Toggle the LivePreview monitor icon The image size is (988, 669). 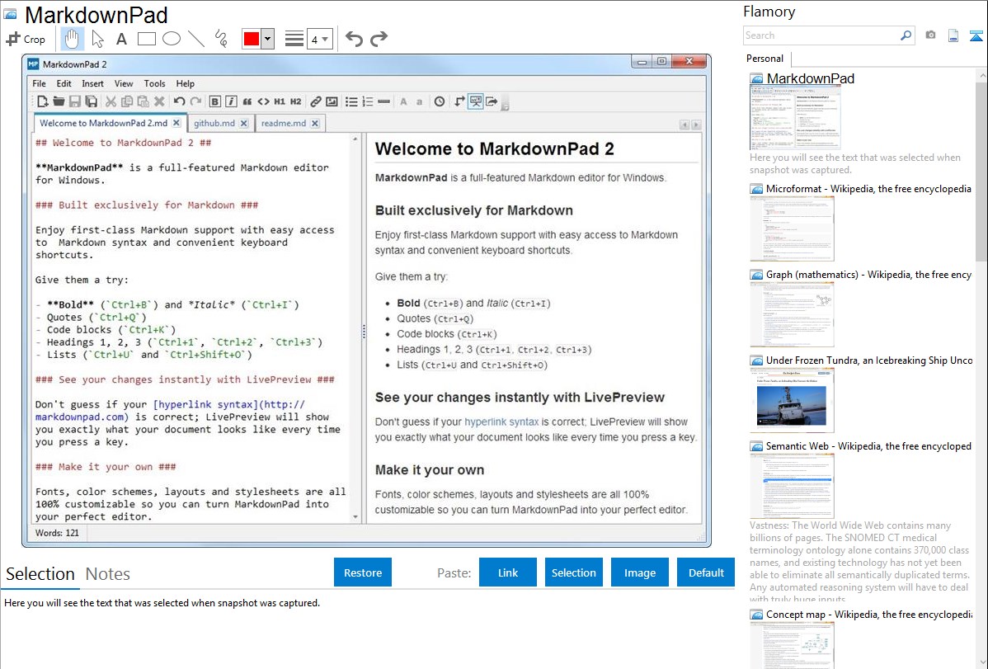click(x=476, y=101)
